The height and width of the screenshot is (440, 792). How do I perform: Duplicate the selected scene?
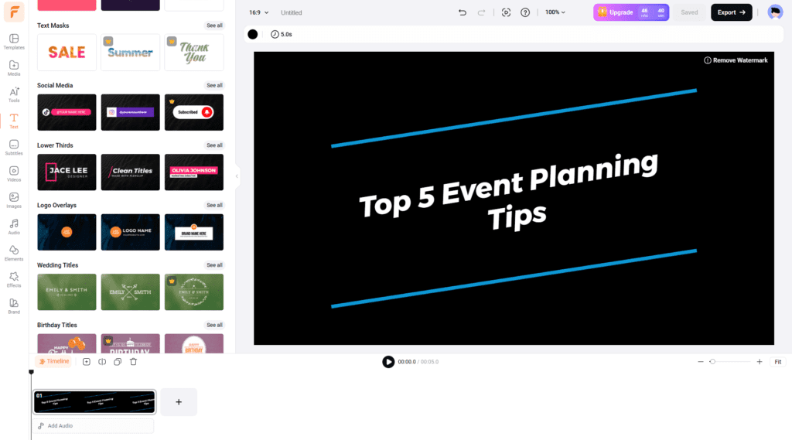pos(118,362)
